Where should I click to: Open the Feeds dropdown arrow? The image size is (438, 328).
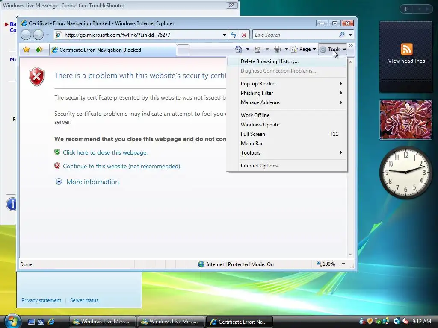(x=267, y=50)
